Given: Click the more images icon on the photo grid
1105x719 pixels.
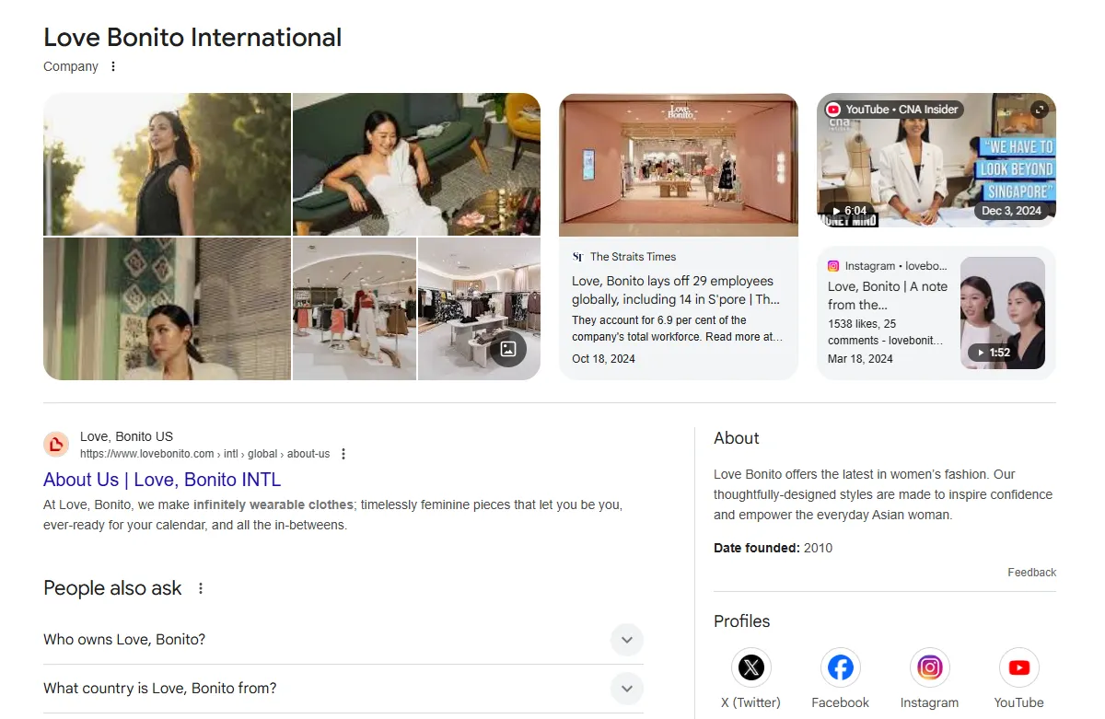Looking at the screenshot, I should click(507, 349).
